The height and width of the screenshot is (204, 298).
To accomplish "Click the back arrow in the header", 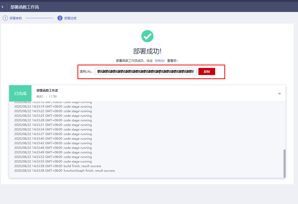I will (3, 7).
